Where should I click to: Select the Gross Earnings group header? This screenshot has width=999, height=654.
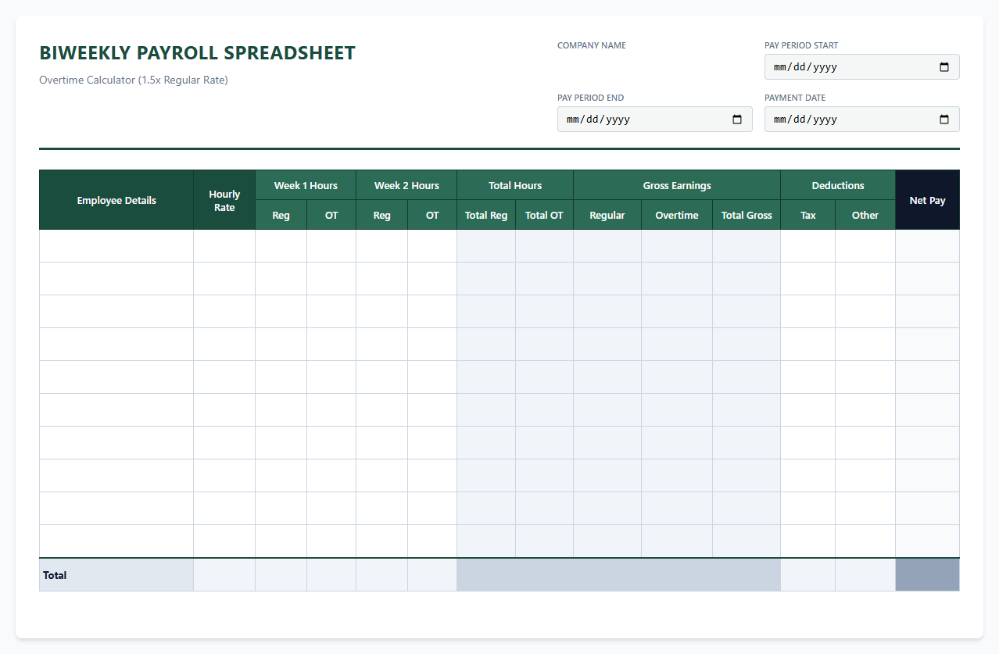pyautogui.click(x=677, y=185)
